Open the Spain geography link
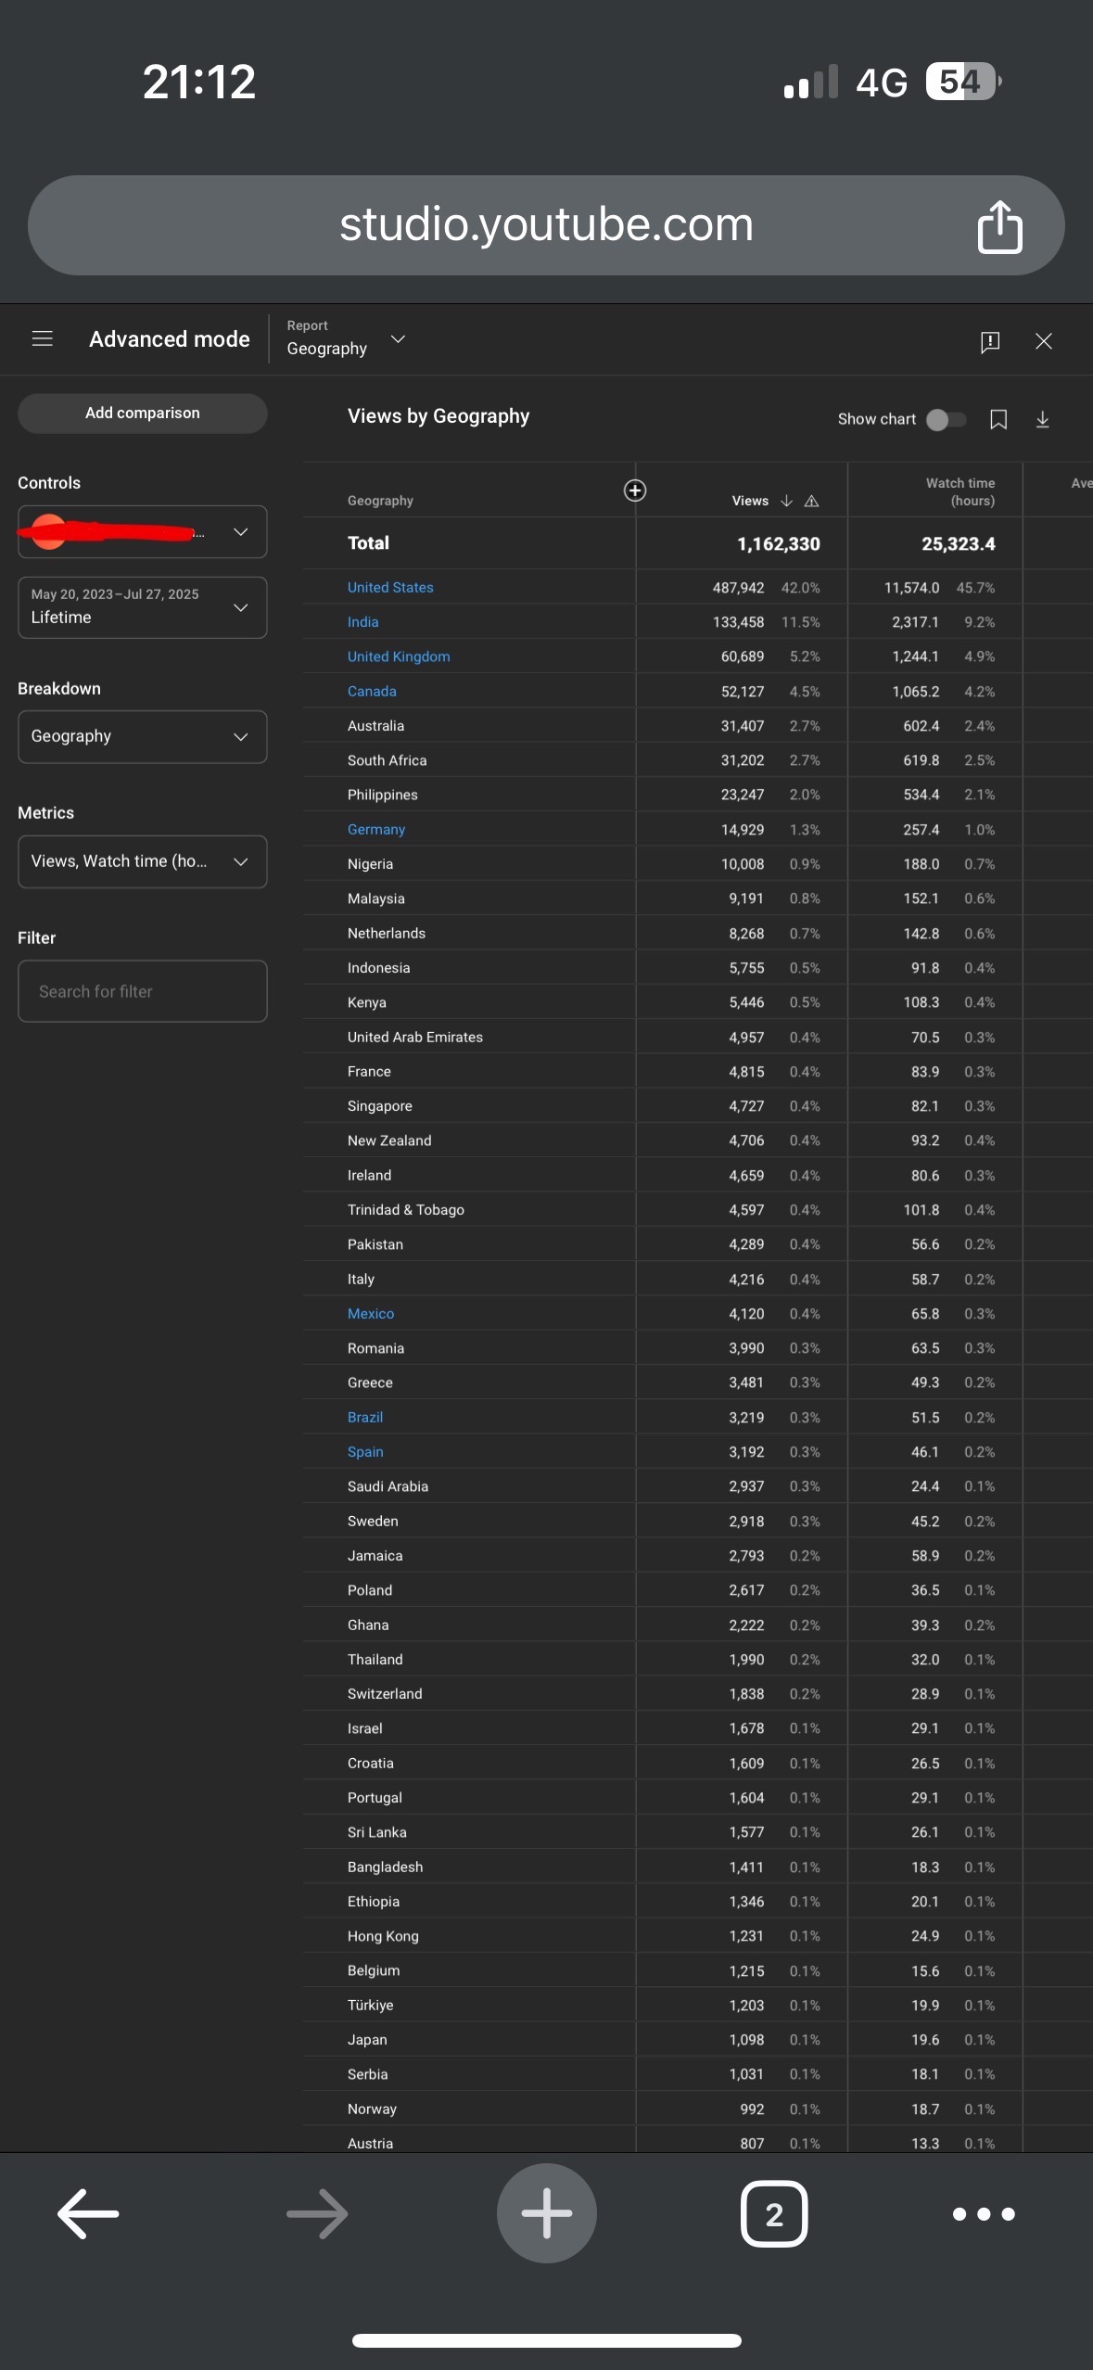 [365, 1452]
